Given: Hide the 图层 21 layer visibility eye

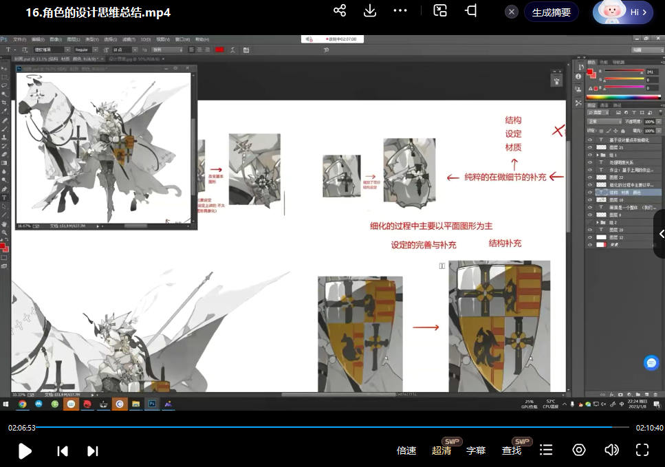Looking at the screenshot, I should (x=589, y=147).
